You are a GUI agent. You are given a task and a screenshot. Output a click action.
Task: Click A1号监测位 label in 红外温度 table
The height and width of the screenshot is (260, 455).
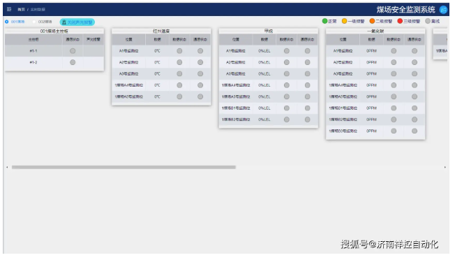[129, 51]
